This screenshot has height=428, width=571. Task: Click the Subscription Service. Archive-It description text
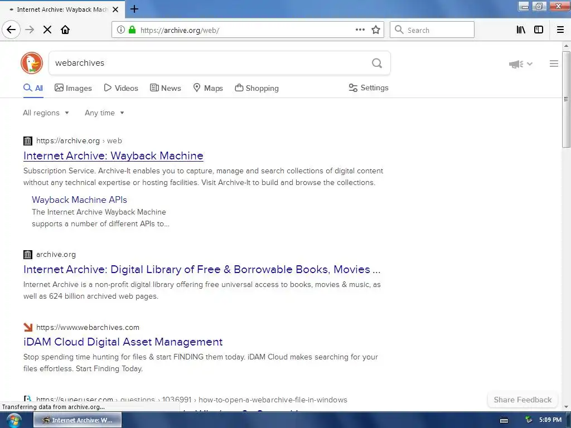[203, 177]
